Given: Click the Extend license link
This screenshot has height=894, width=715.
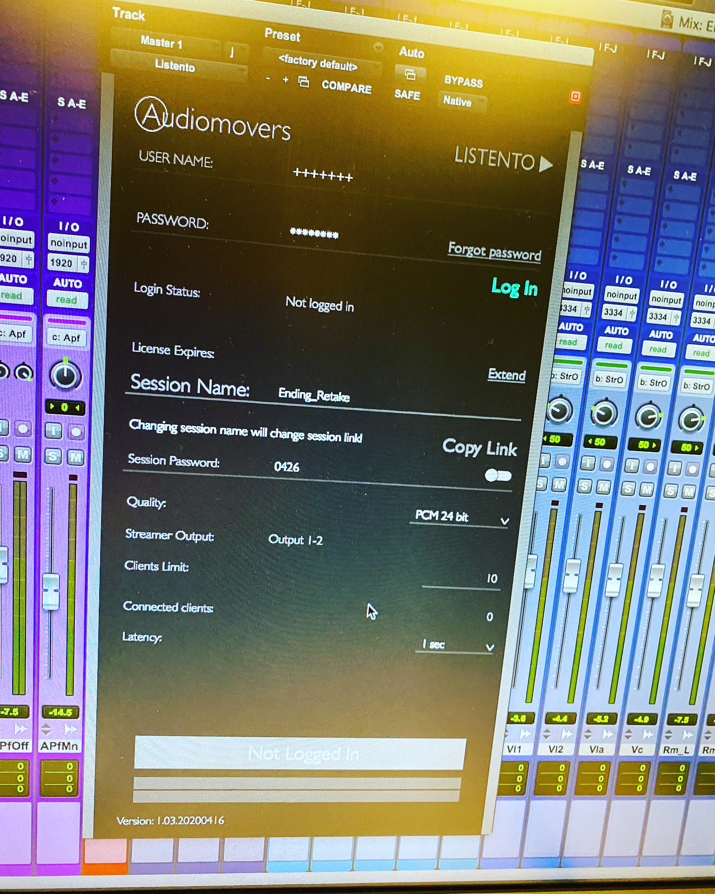Looking at the screenshot, I should [506, 375].
